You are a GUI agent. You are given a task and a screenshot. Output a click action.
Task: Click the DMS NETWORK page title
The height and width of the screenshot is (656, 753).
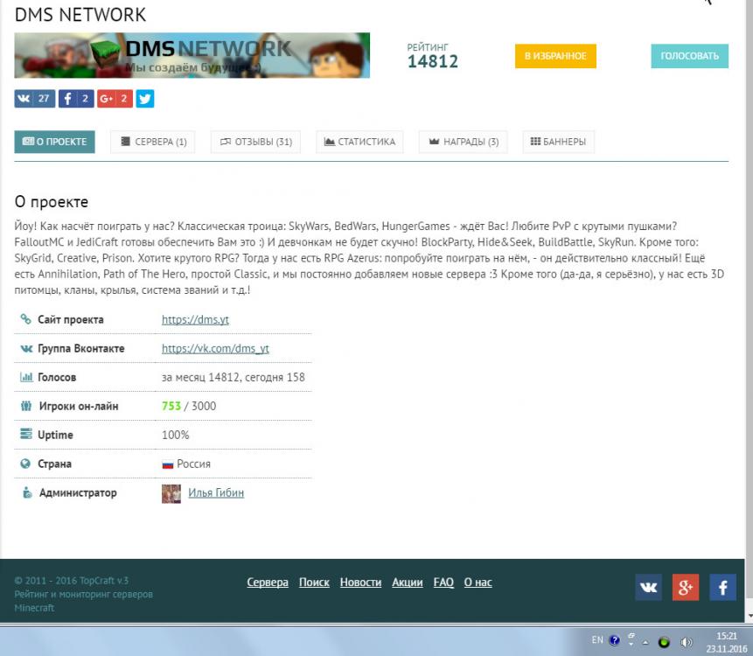pyautogui.click(x=80, y=15)
